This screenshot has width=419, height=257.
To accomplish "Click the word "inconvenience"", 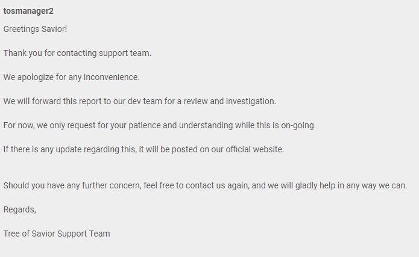I will [x=111, y=77].
